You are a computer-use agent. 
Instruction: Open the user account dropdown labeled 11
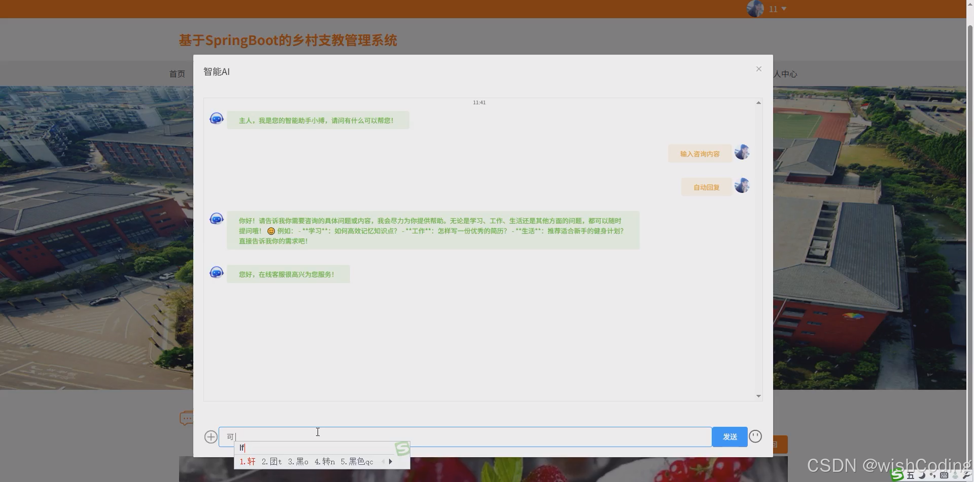point(773,9)
